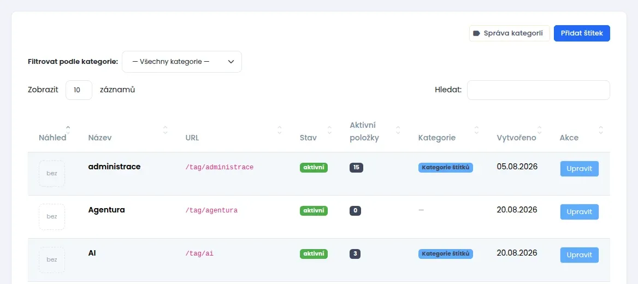
Task: Sort by Aktivní položky column arrows
Action: 398,130
